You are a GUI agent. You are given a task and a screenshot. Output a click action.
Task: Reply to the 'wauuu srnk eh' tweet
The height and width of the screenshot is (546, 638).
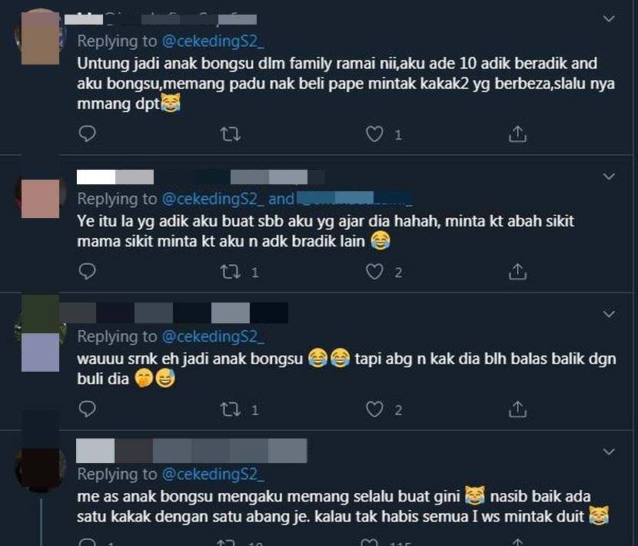coord(87,409)
